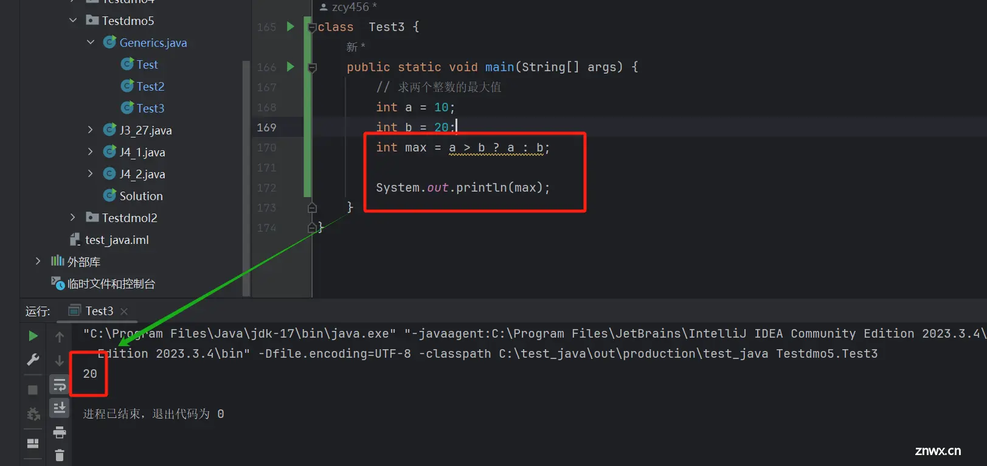Toggle soft-wrap in the run console

coord(60,385)
